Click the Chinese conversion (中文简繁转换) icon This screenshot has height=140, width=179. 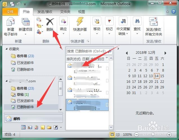pos(123,21)
